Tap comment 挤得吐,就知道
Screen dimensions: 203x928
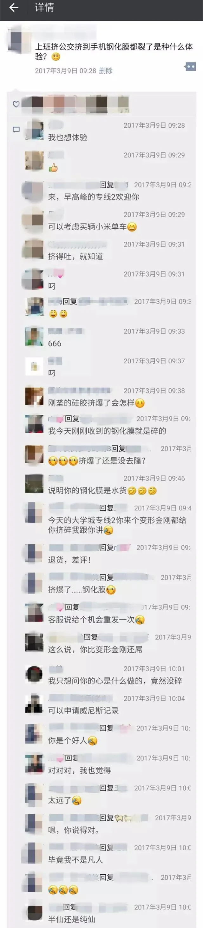pos(75,257)
